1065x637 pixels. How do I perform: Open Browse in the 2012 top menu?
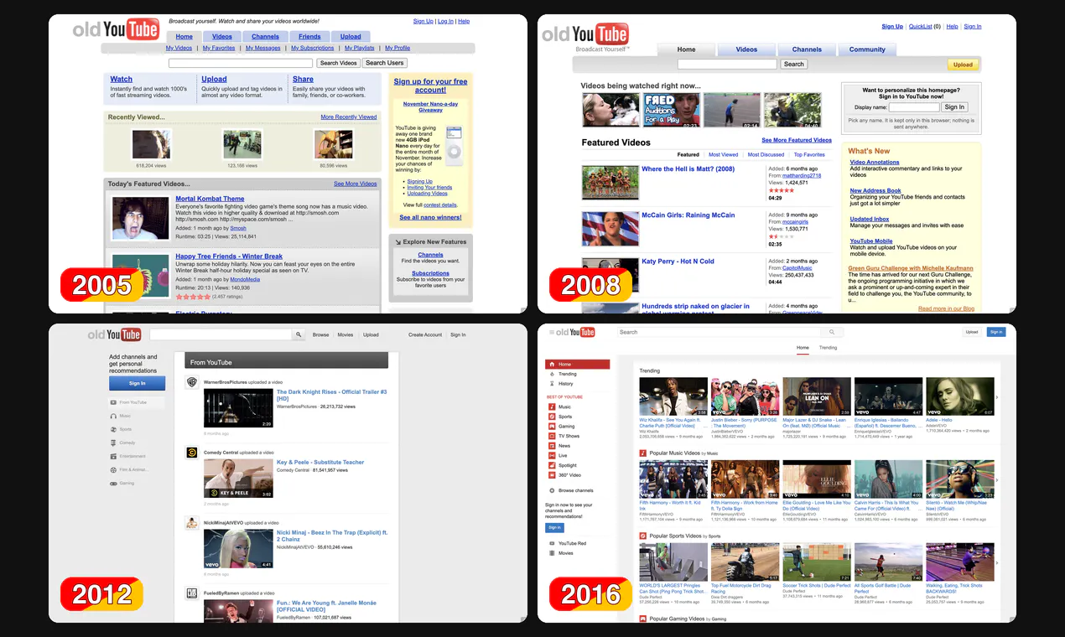coord(320,334)
